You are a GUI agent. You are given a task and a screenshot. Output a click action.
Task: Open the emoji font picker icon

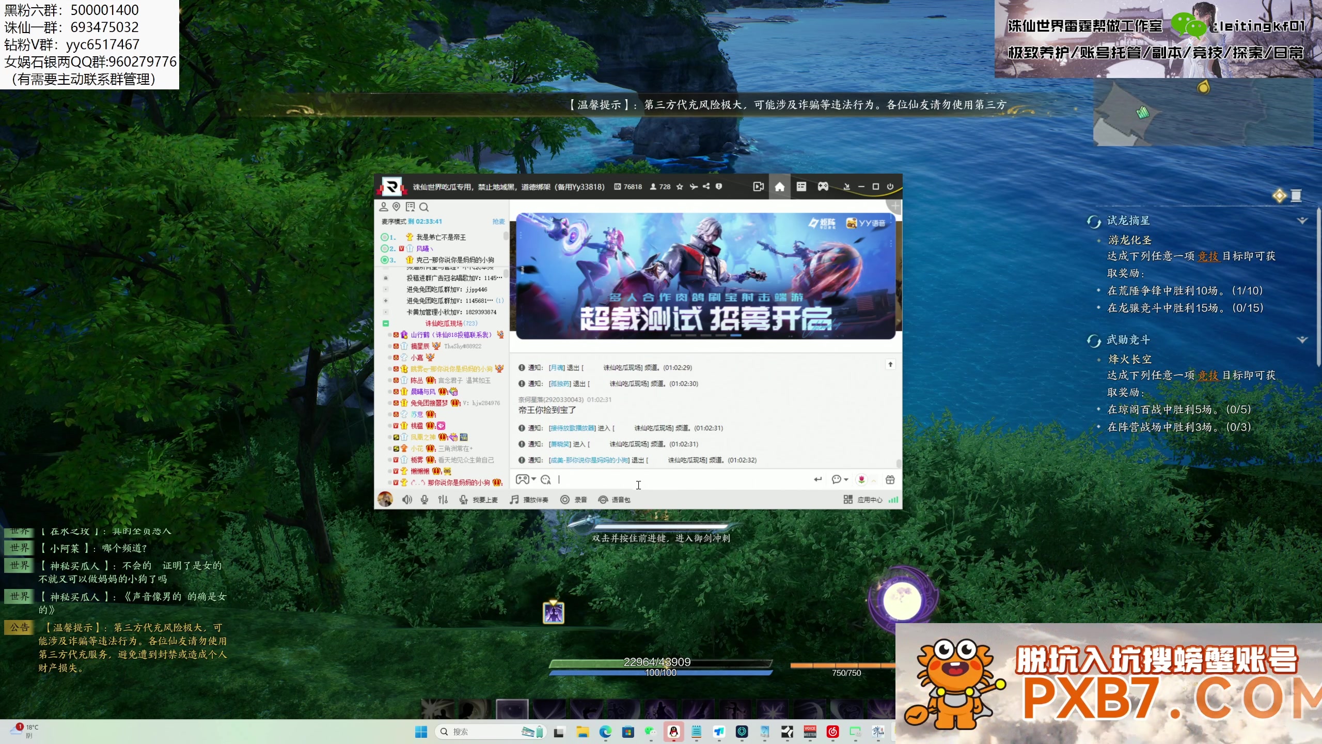[x=545, y=479]
